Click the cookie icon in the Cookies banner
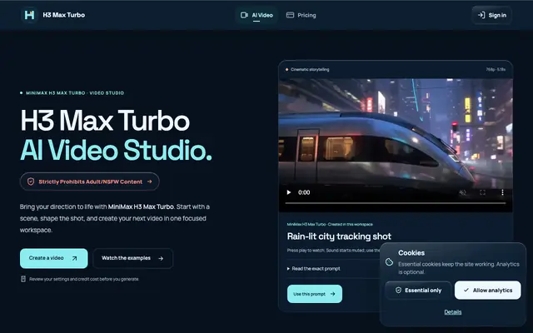Image resolution: width=533 pixels, height=333 pixels. tap(389, 262)
